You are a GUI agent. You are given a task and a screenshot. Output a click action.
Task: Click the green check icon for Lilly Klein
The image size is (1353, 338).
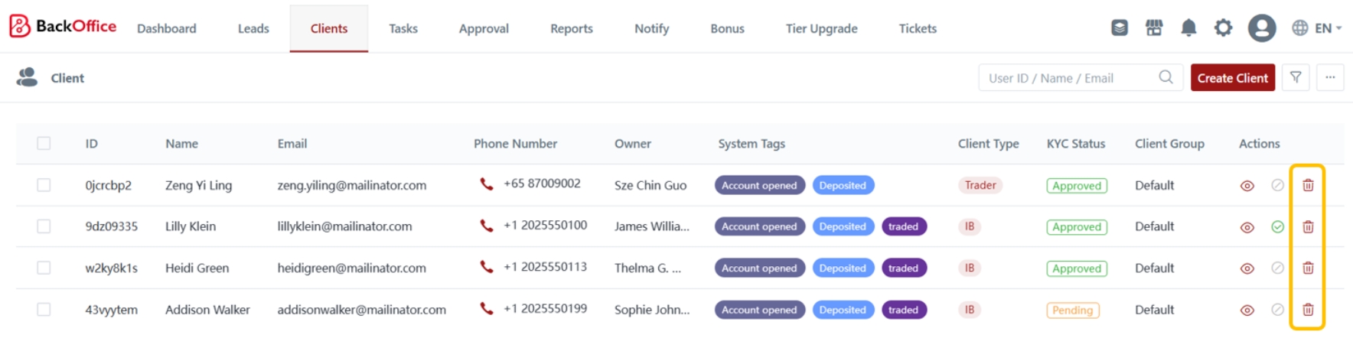[1277, 227]
